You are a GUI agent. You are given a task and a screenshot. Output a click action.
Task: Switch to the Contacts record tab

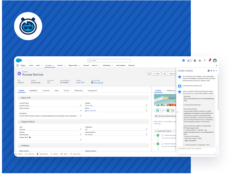pyautogui.click(x=46, y=90)
